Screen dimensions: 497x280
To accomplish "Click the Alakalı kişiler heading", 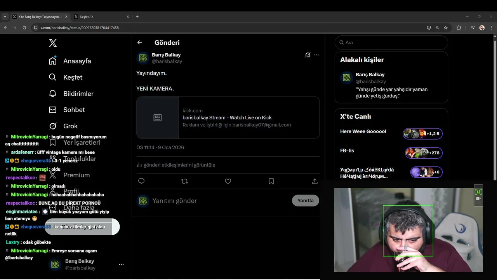I will pos(362,59).
